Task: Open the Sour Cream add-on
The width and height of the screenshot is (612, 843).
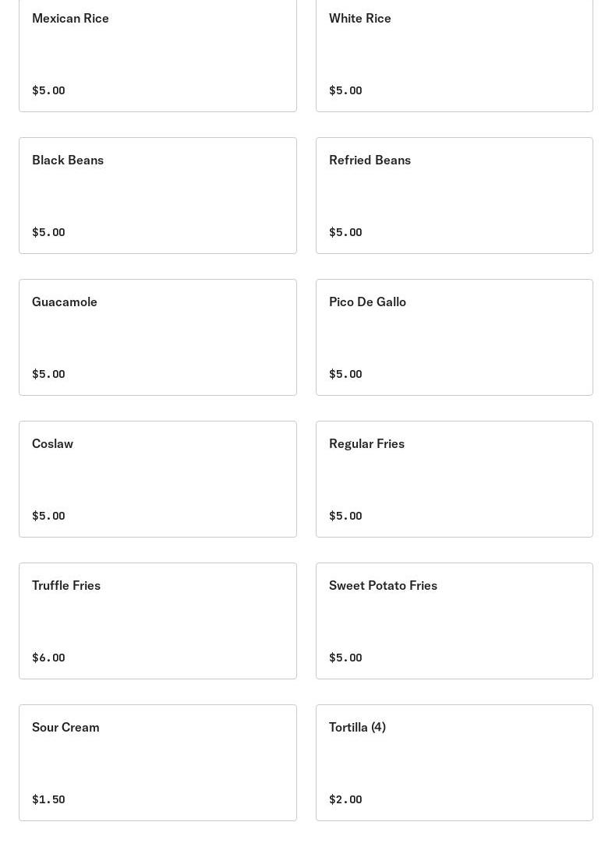Action: click(157, 762)
